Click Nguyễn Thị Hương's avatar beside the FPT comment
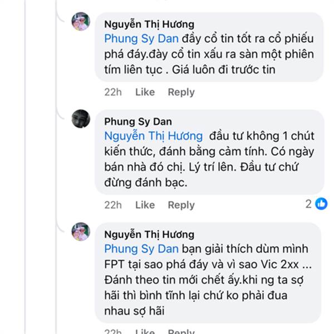334x334 pixels. pos(81,232)
